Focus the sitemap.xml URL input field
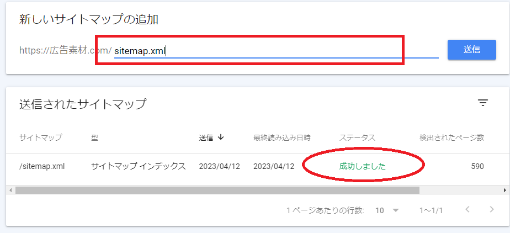Viewport: 510px width, 233px height. [276, 50]
